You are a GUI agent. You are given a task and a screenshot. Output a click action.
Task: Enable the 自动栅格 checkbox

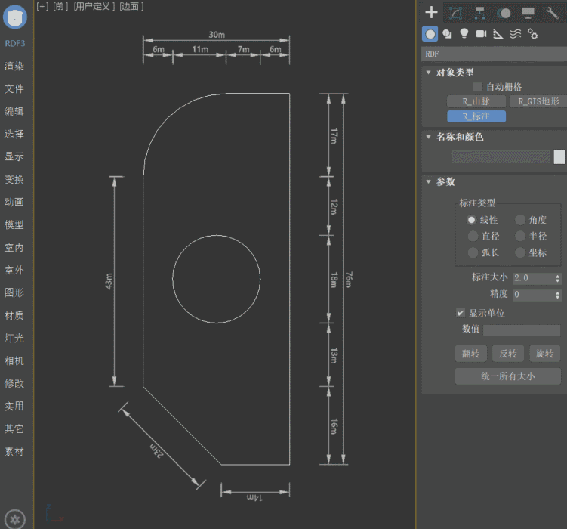tap(477, 87)
